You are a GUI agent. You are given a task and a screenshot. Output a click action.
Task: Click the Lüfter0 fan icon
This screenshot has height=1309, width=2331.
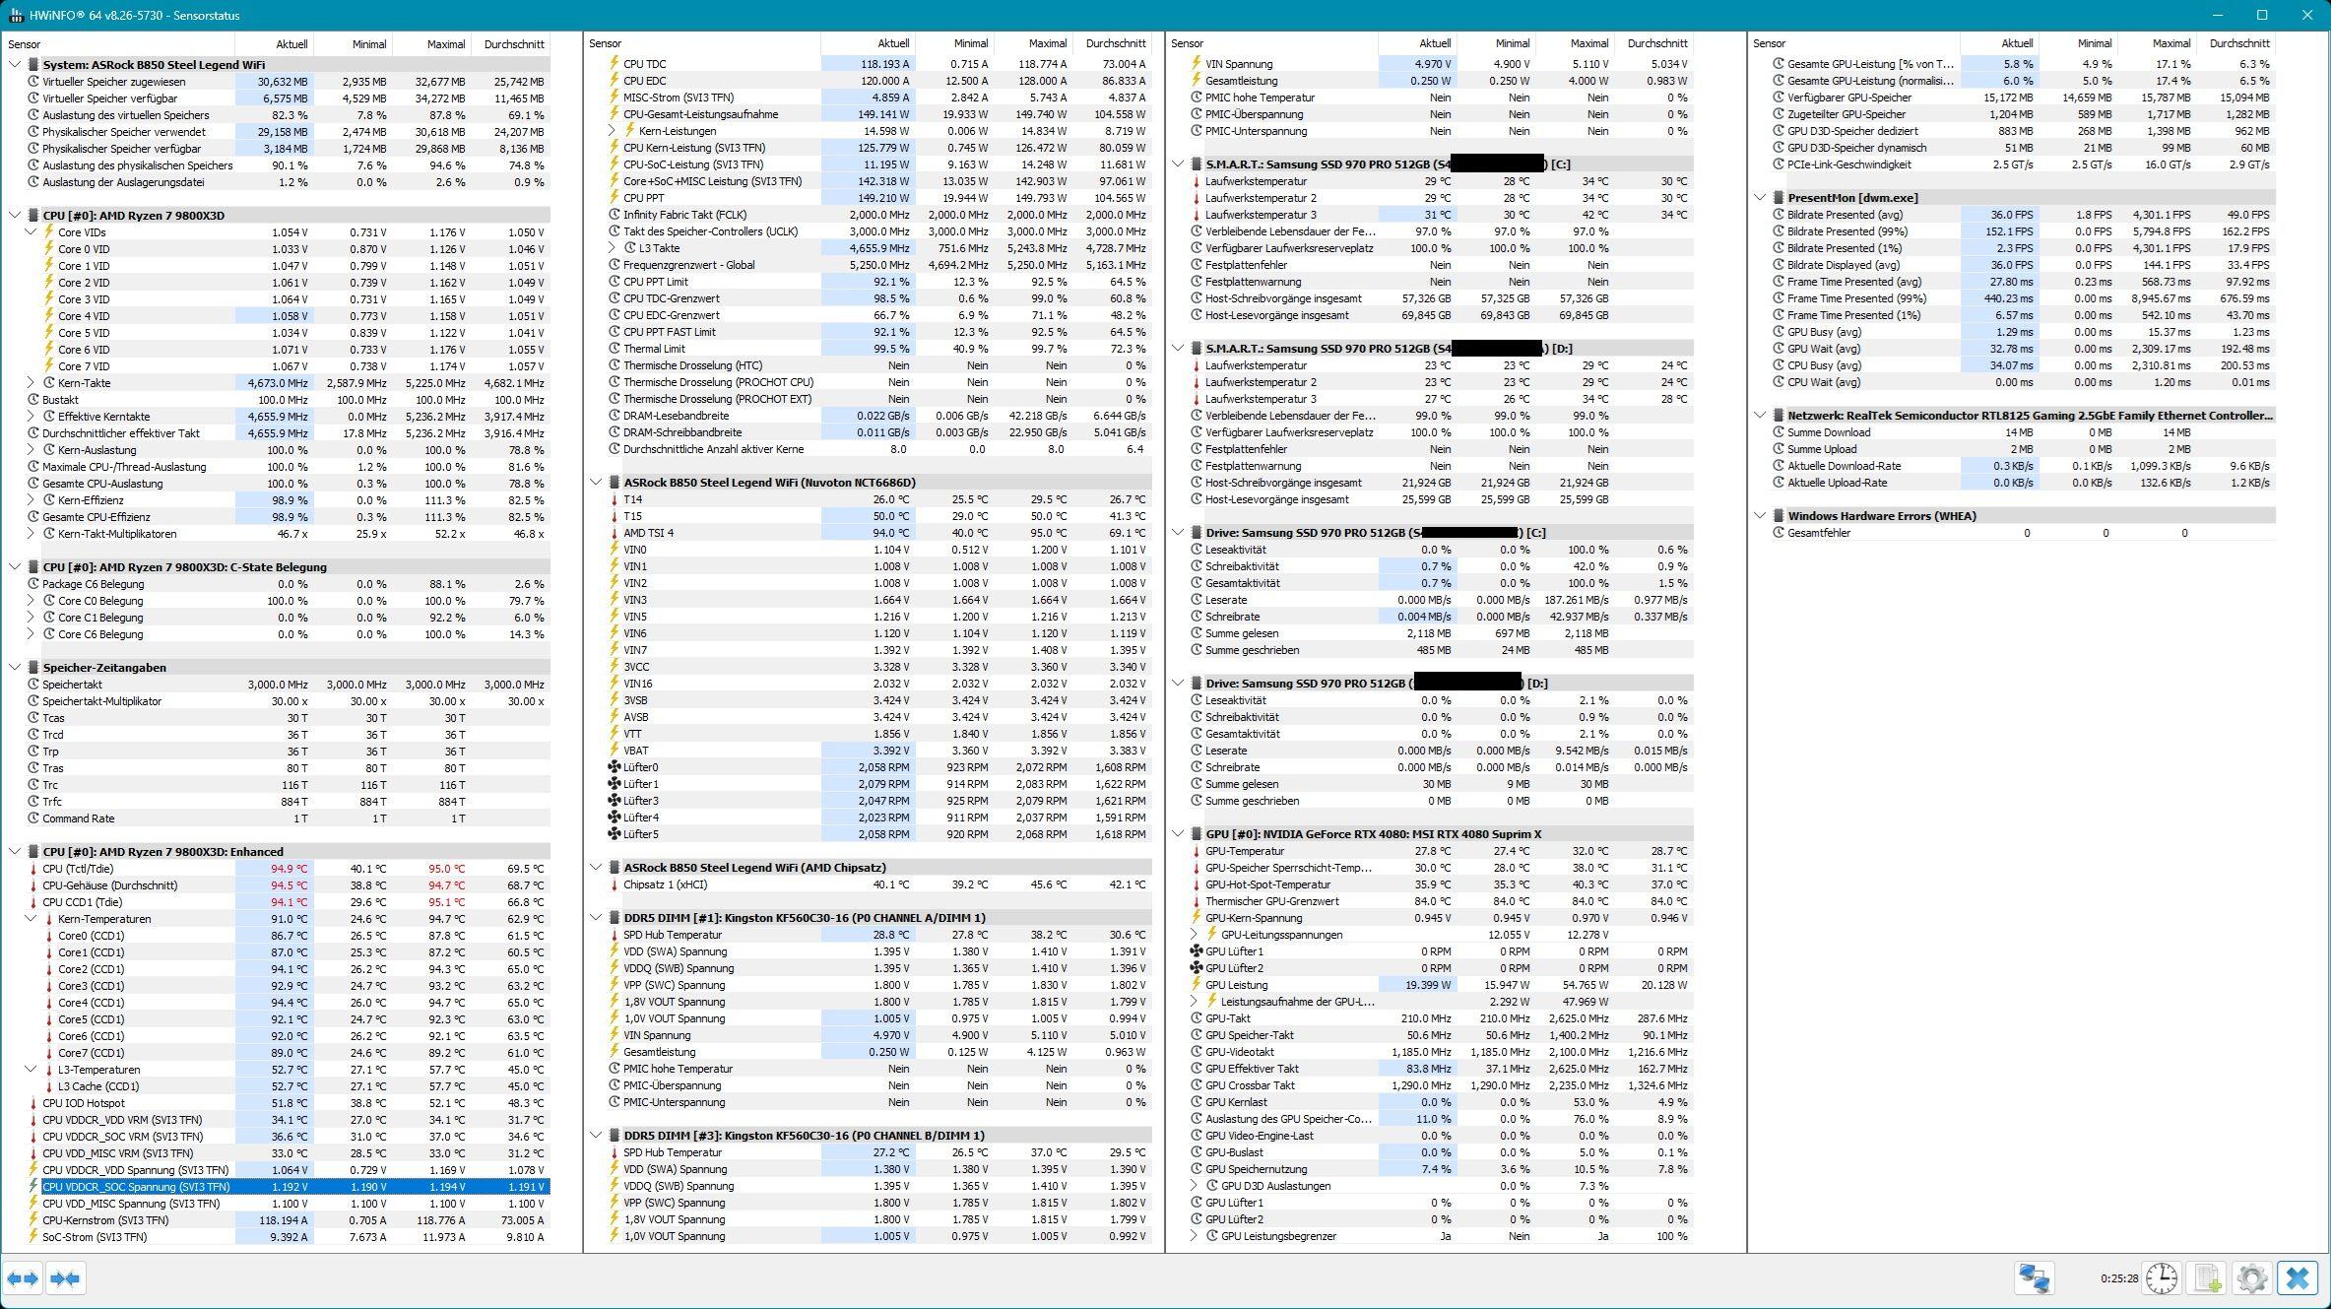(615, 767)
